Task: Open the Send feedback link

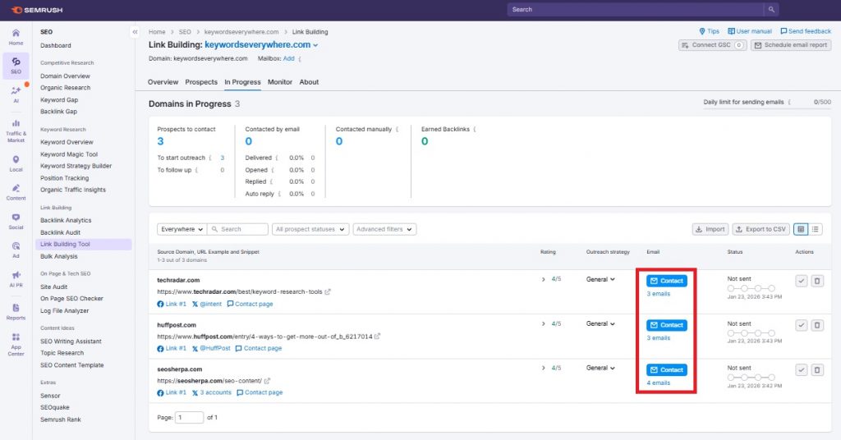Action: click(806, 32)
